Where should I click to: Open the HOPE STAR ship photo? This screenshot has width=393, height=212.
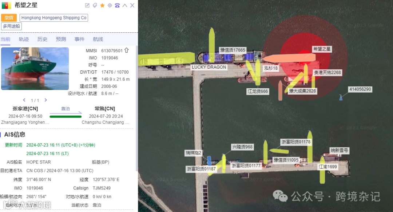pos(35,69)
